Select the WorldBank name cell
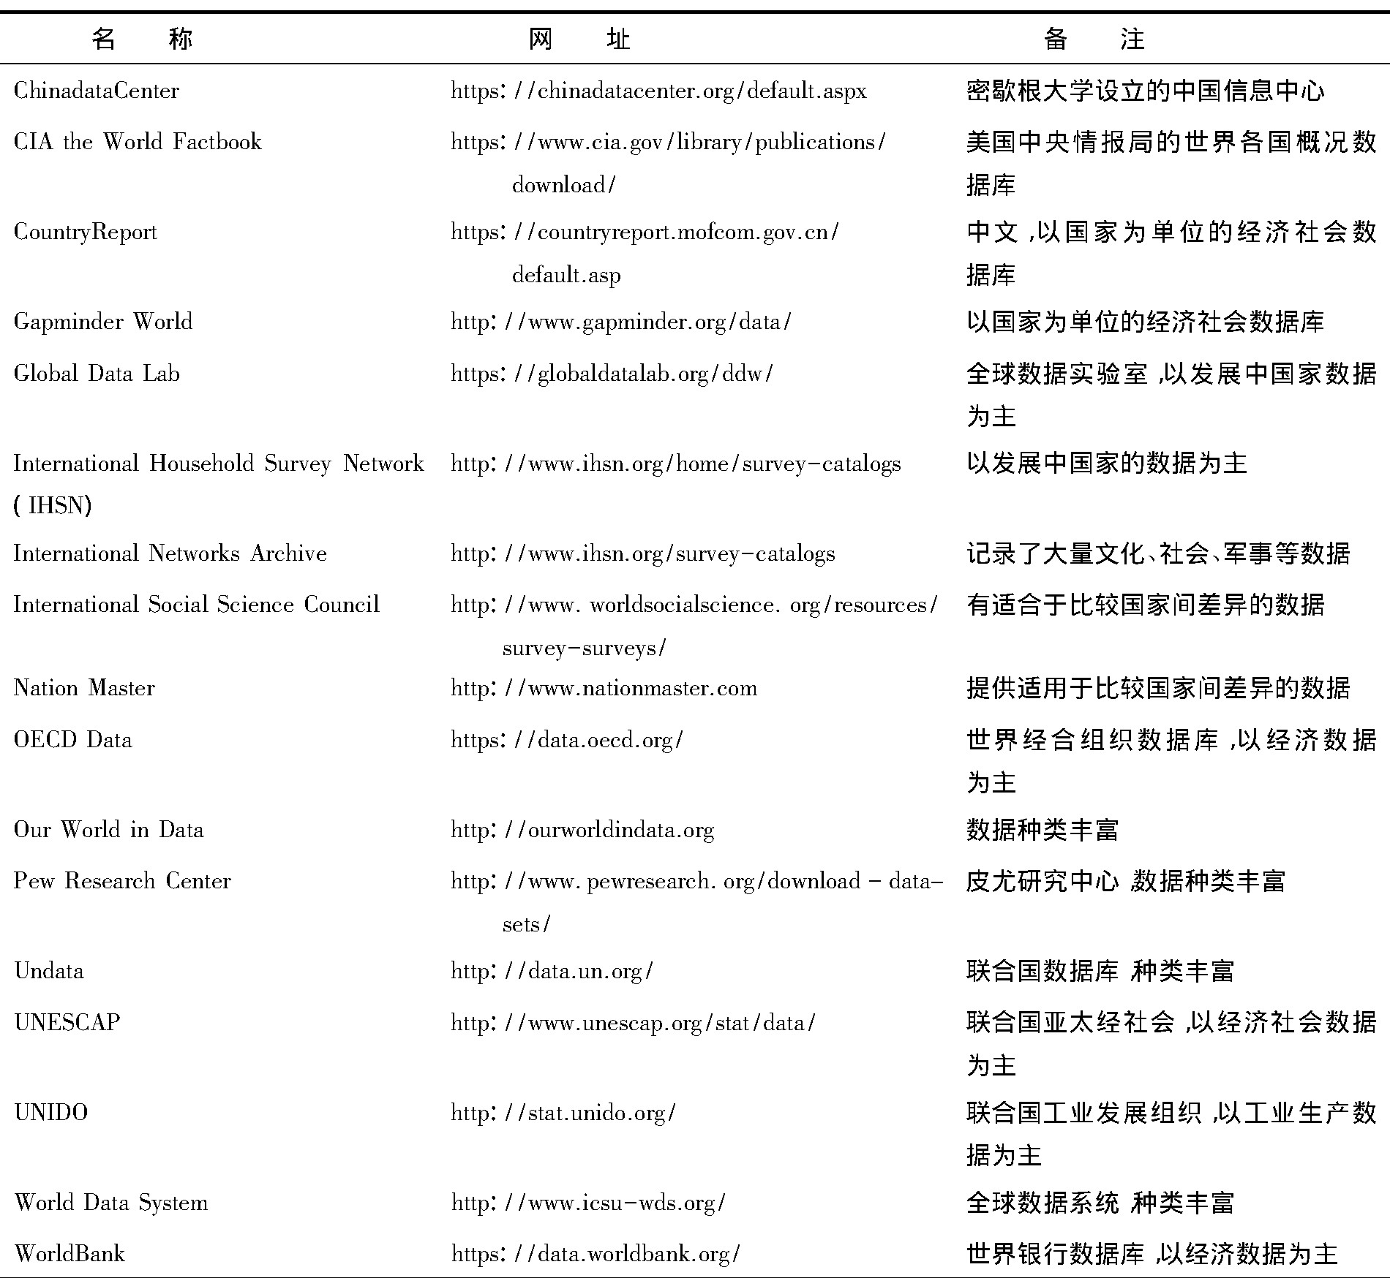The image size is (1390, 1278). pos(69,1254)
